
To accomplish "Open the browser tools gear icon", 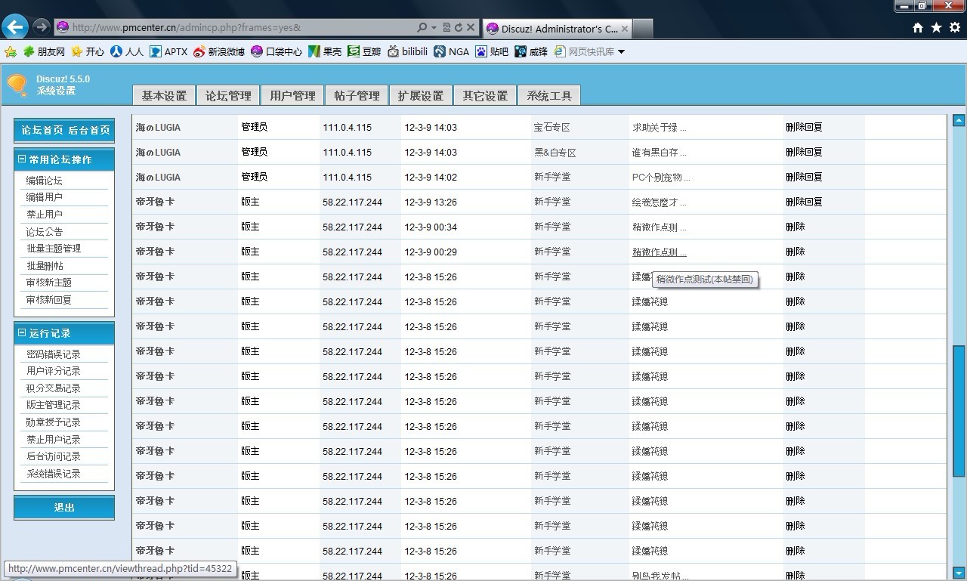I will pyautogui.click(x=954, y=27).
